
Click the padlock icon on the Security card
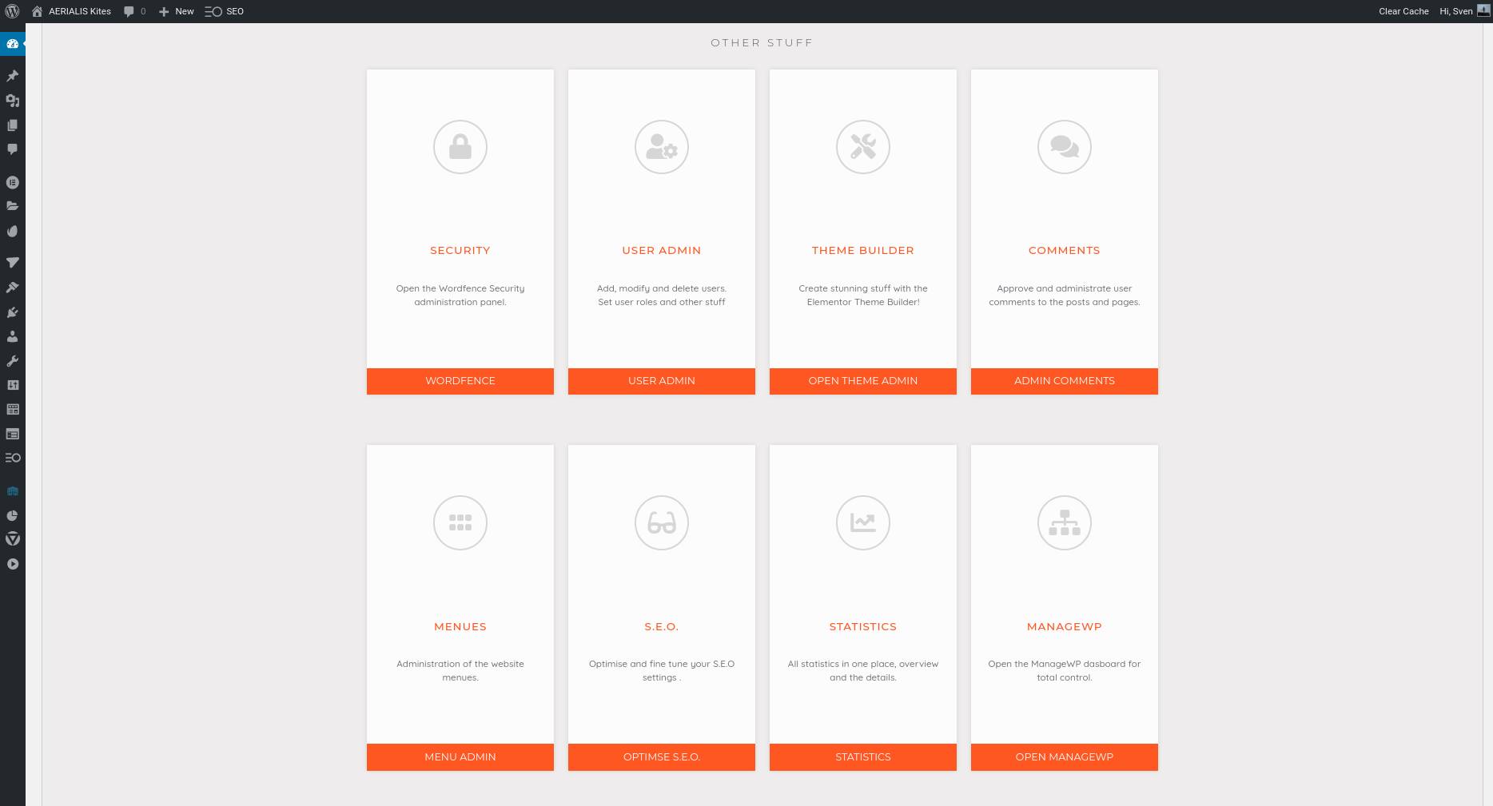[x=460, y=147]
